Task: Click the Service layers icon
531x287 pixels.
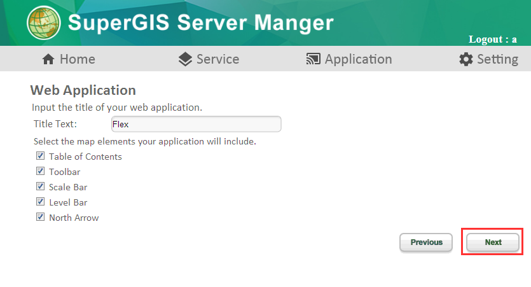Action: [185, 59]
